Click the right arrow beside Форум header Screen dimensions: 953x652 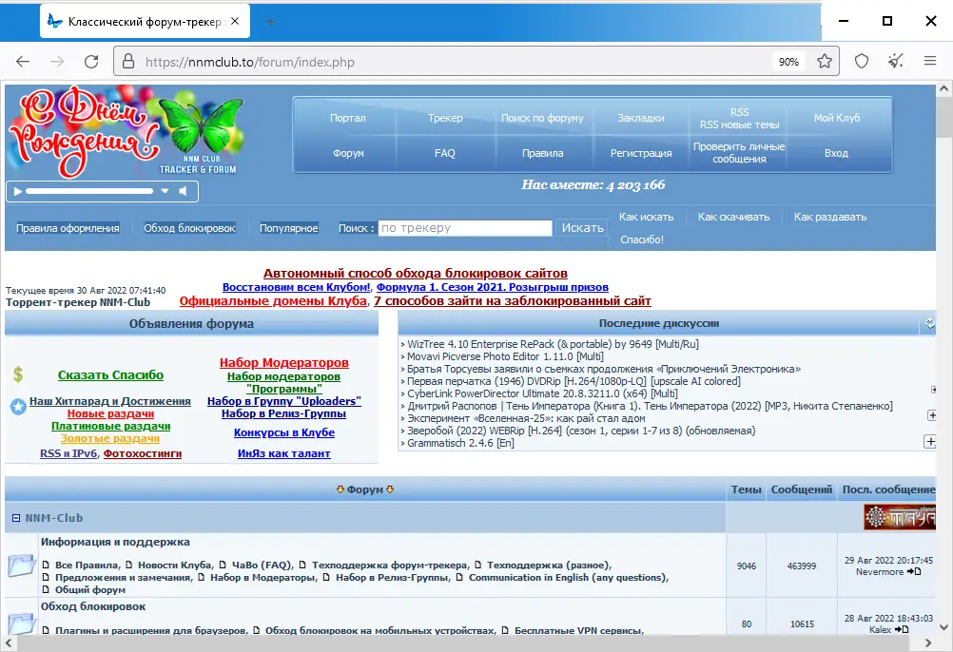pyautogui.click(x=390, y=489)
